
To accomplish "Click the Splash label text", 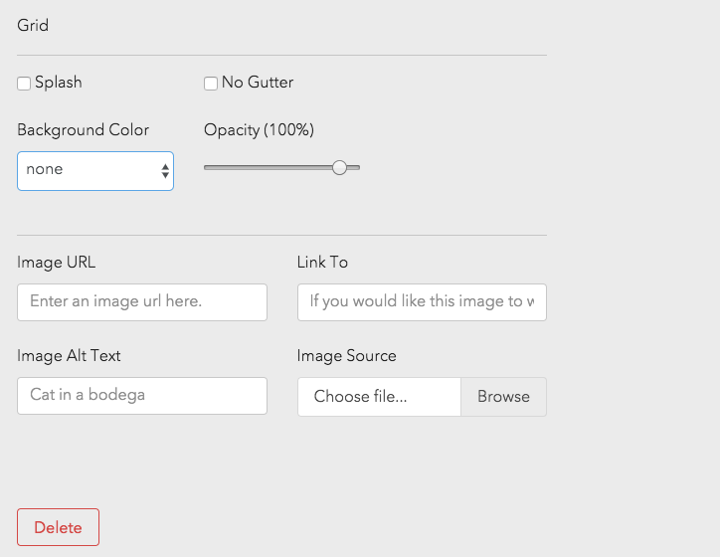I will pyautogui.click(x=59, y=83).
